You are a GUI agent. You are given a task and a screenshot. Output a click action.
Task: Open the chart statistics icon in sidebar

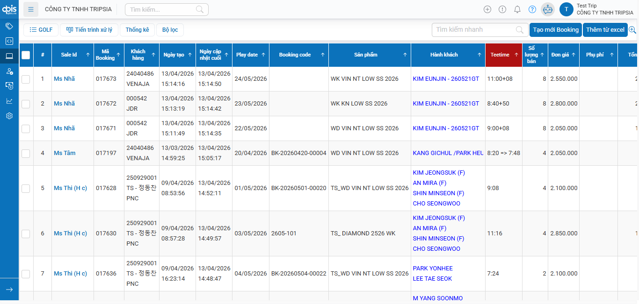pyautogui.click(x=9, y=101)
